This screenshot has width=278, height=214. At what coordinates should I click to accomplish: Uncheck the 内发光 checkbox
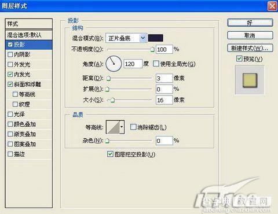point(10,75)
